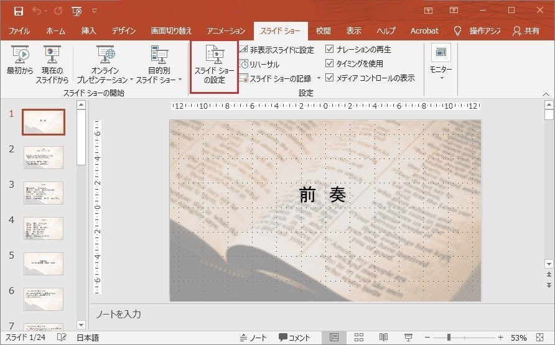
Task: Open コメント pane from status bar
Action: [294, 338]
